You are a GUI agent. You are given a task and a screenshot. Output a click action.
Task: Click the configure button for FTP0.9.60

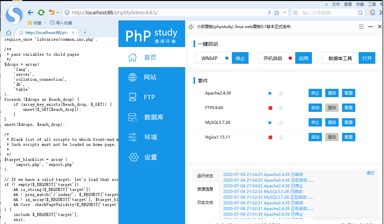(349, 107)
